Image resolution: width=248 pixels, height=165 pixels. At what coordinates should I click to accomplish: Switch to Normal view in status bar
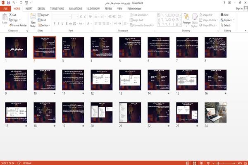point(188,163)
